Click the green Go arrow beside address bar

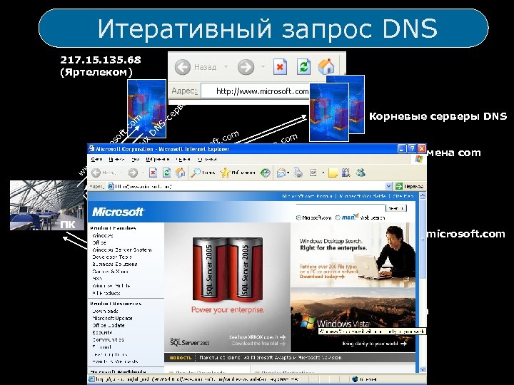[399, 186]
